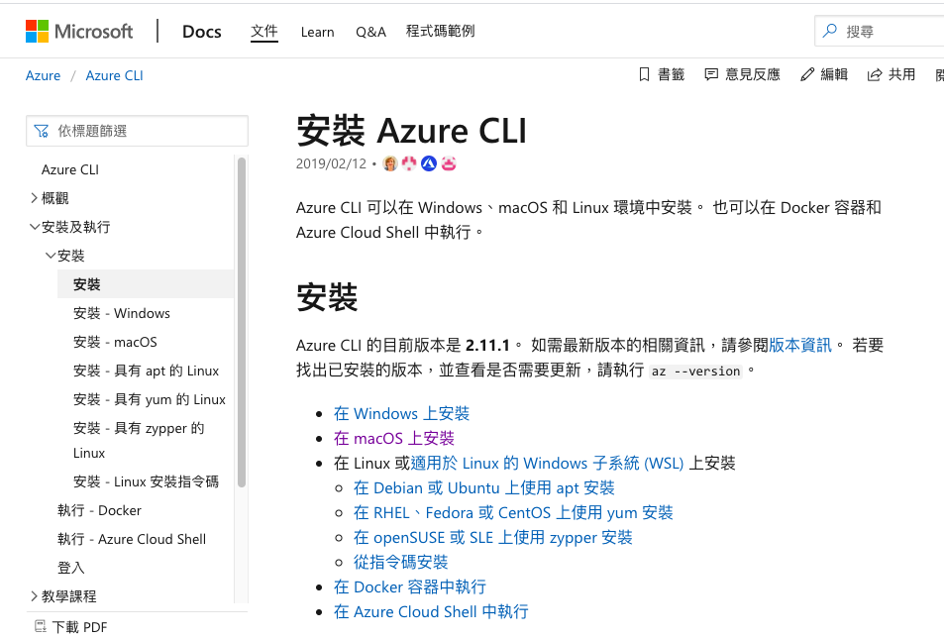Click the feedback (意見反應) speech icon
Image resolution: width=944 pixels, height=639 pixels.
pyautogui.click(x=711, y=74)
